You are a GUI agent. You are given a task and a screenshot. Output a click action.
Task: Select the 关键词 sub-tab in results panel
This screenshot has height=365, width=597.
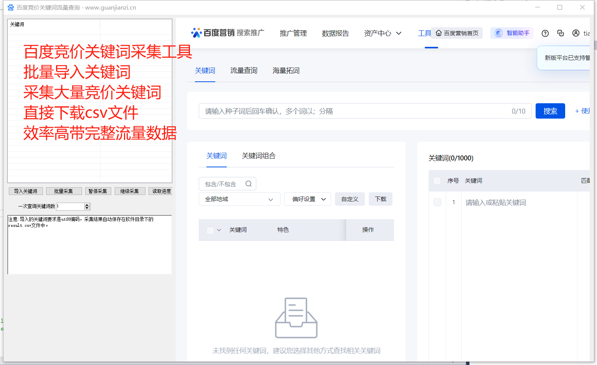pyautogui.click(x=216, y=156)
